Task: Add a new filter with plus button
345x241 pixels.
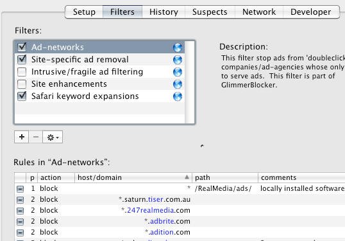Action: 21,137
